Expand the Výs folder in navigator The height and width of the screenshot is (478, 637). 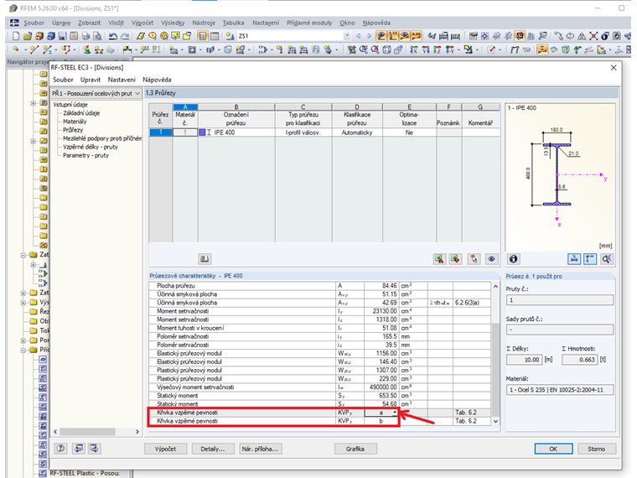(23, 303)
